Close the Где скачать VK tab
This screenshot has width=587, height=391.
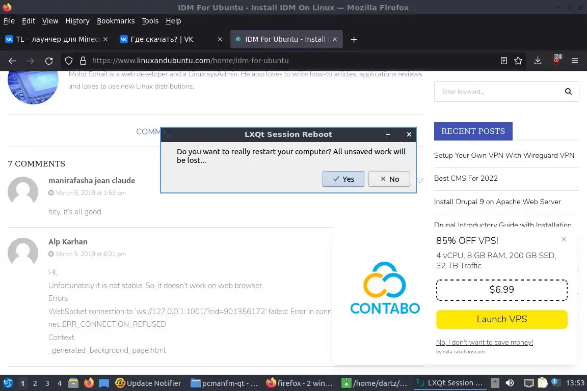(x=220, y=39)
